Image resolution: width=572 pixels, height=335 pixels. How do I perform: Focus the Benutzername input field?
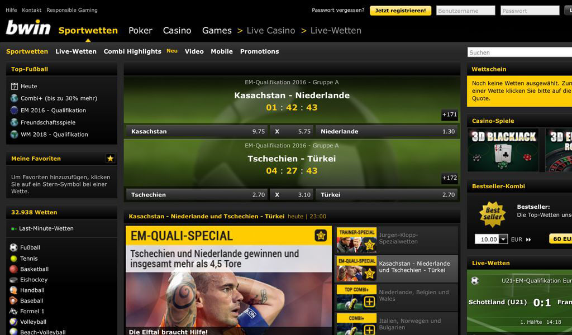465,11
